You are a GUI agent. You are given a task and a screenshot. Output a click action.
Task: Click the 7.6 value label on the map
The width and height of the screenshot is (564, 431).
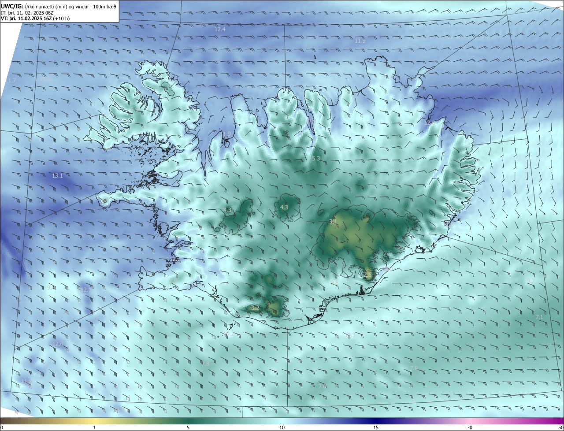click(x=322, y=386)
